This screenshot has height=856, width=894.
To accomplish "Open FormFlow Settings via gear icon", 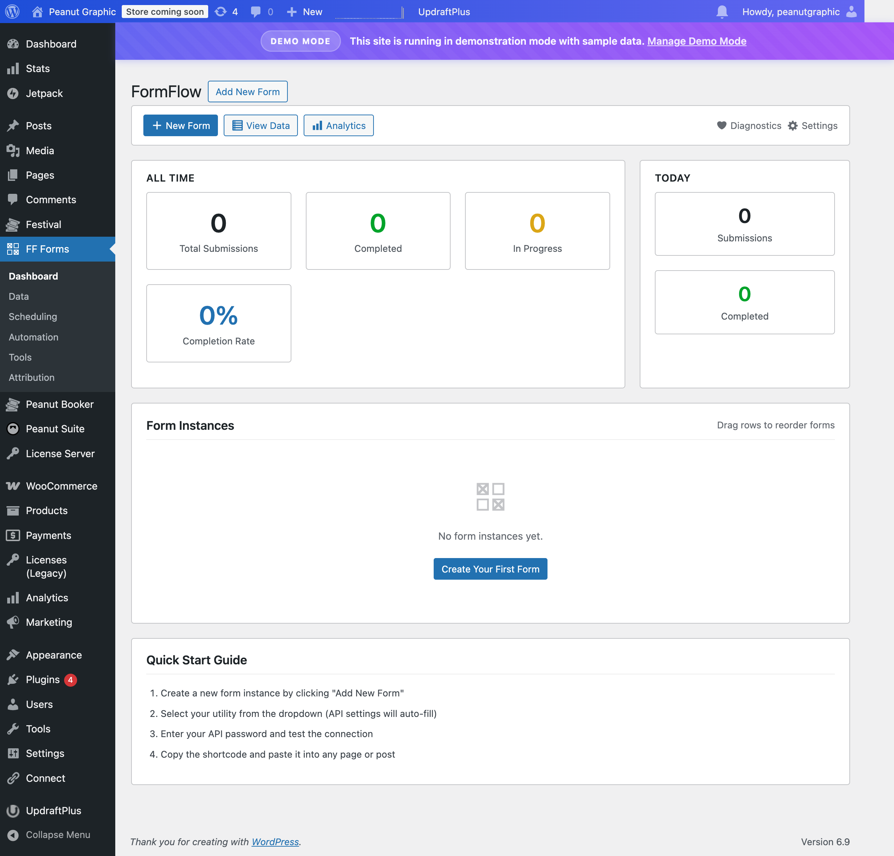I will tap(793, 125).
